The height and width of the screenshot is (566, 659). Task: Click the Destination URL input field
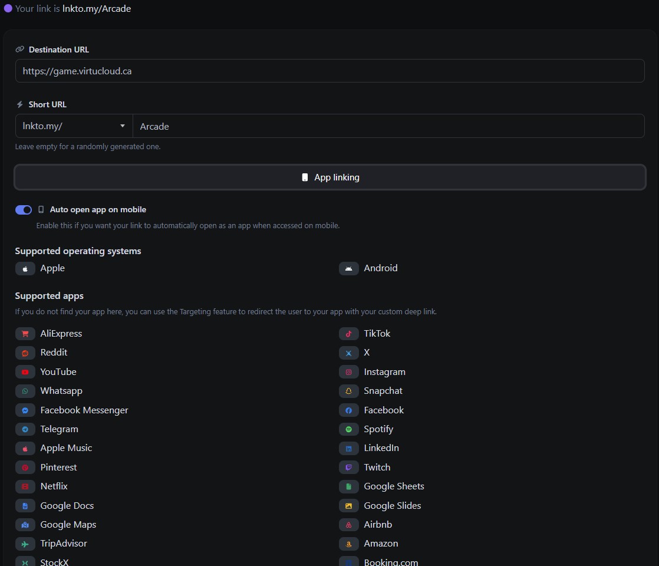click(x=329, y=71)
